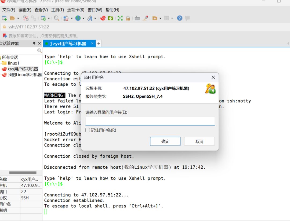Click the Reconnect chain-link icon
Image resolution: width=290 pixels, height=221 pixels.
click(x=34, y=18)
